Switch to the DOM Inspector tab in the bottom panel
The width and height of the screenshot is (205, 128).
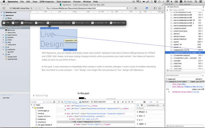click(71, 102)
